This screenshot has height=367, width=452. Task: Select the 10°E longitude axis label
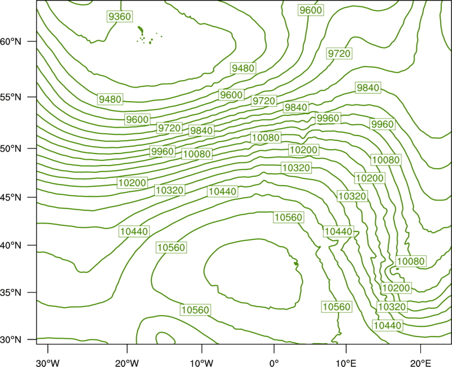pyautogui.click(x=346, y=363)
